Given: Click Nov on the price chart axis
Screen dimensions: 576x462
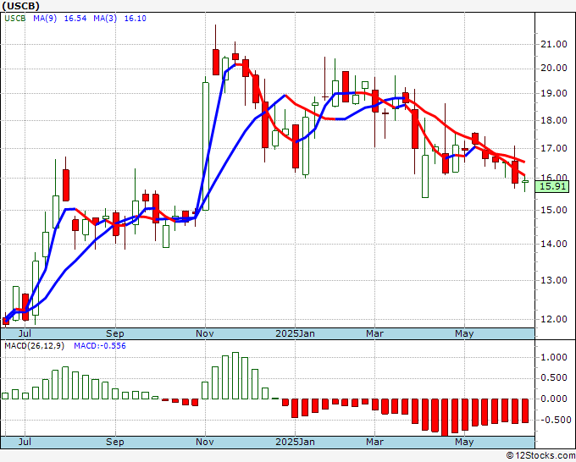Looking at the screenshot, I should coord(205,333).
